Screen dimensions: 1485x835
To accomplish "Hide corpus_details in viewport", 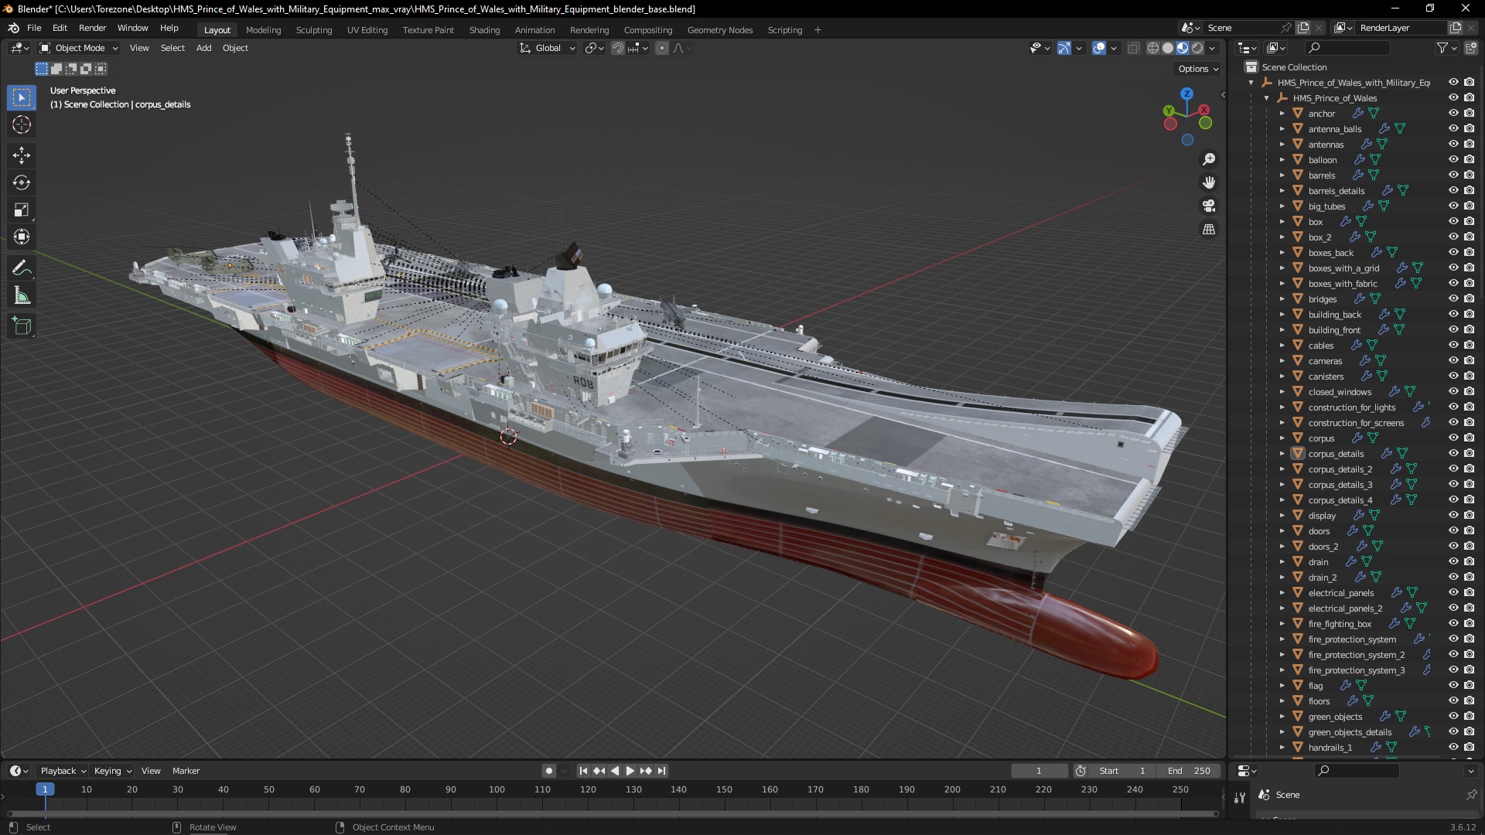I will point(1453,453).
